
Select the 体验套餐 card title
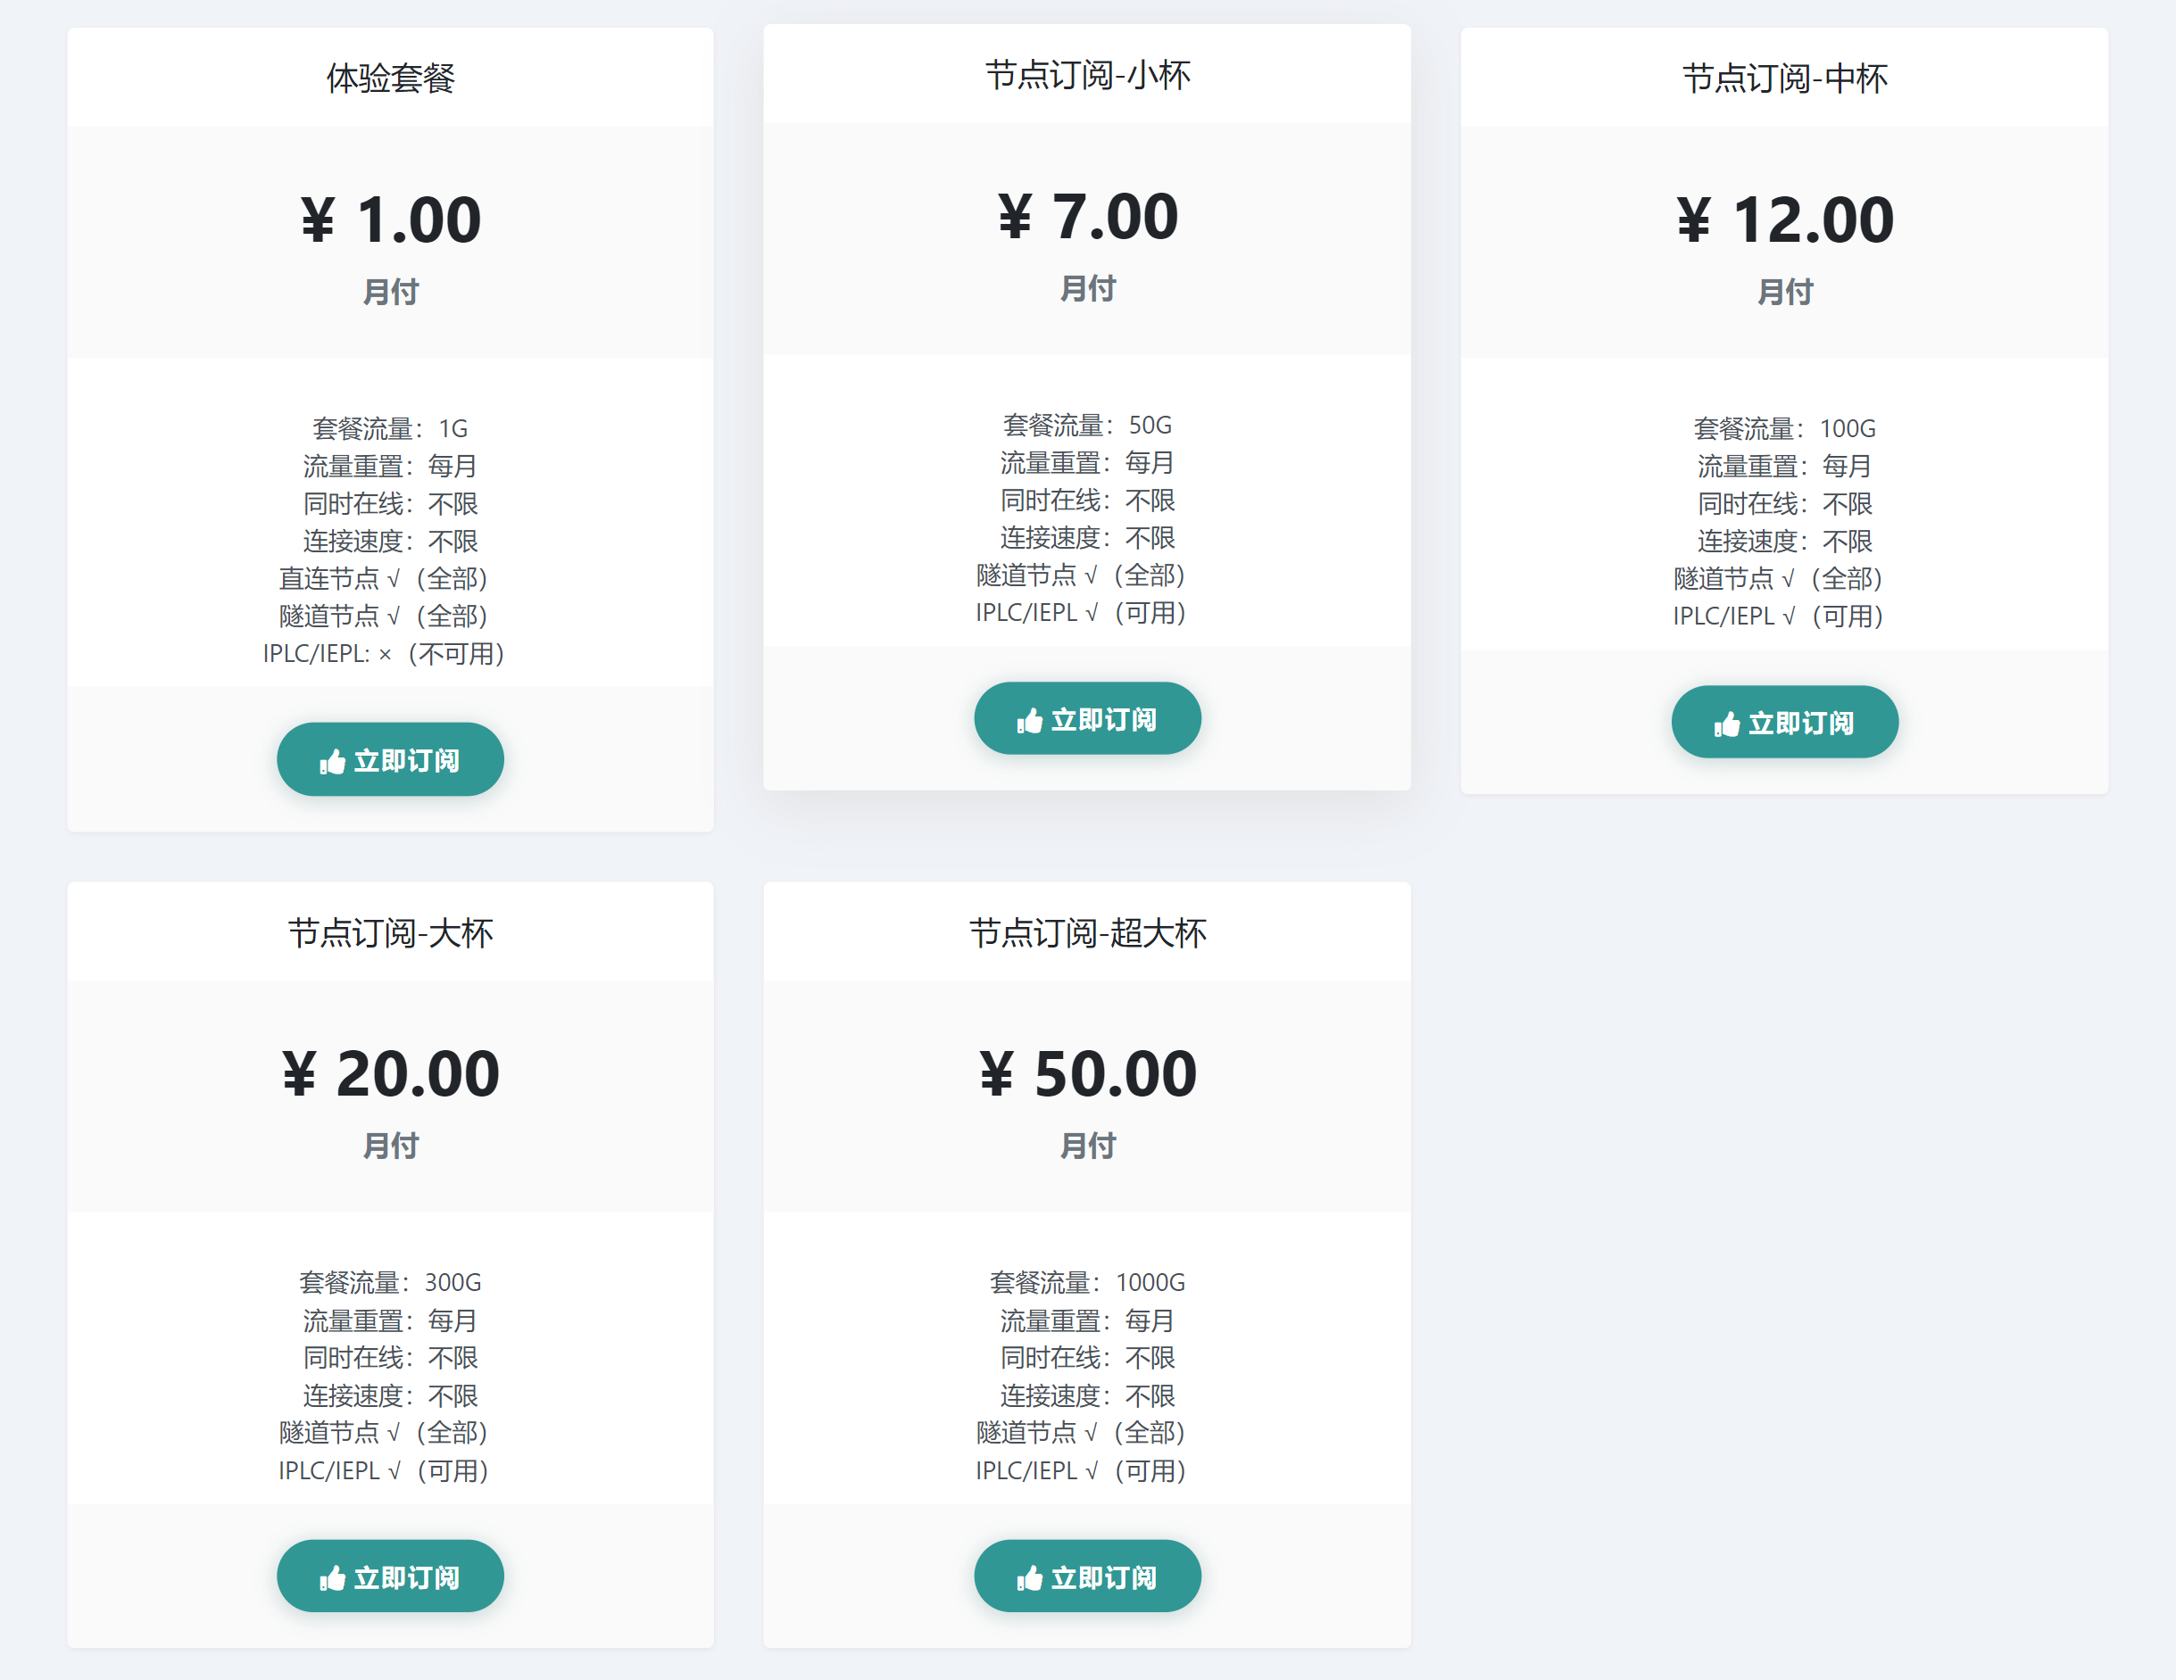[391, 78]
